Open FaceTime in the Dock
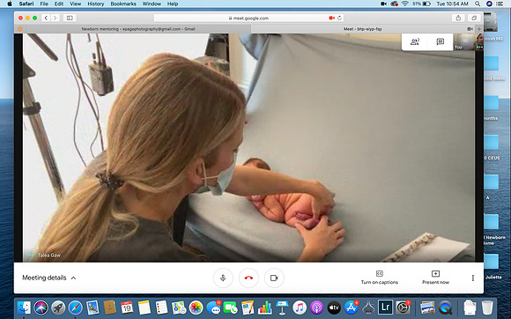 231,308
